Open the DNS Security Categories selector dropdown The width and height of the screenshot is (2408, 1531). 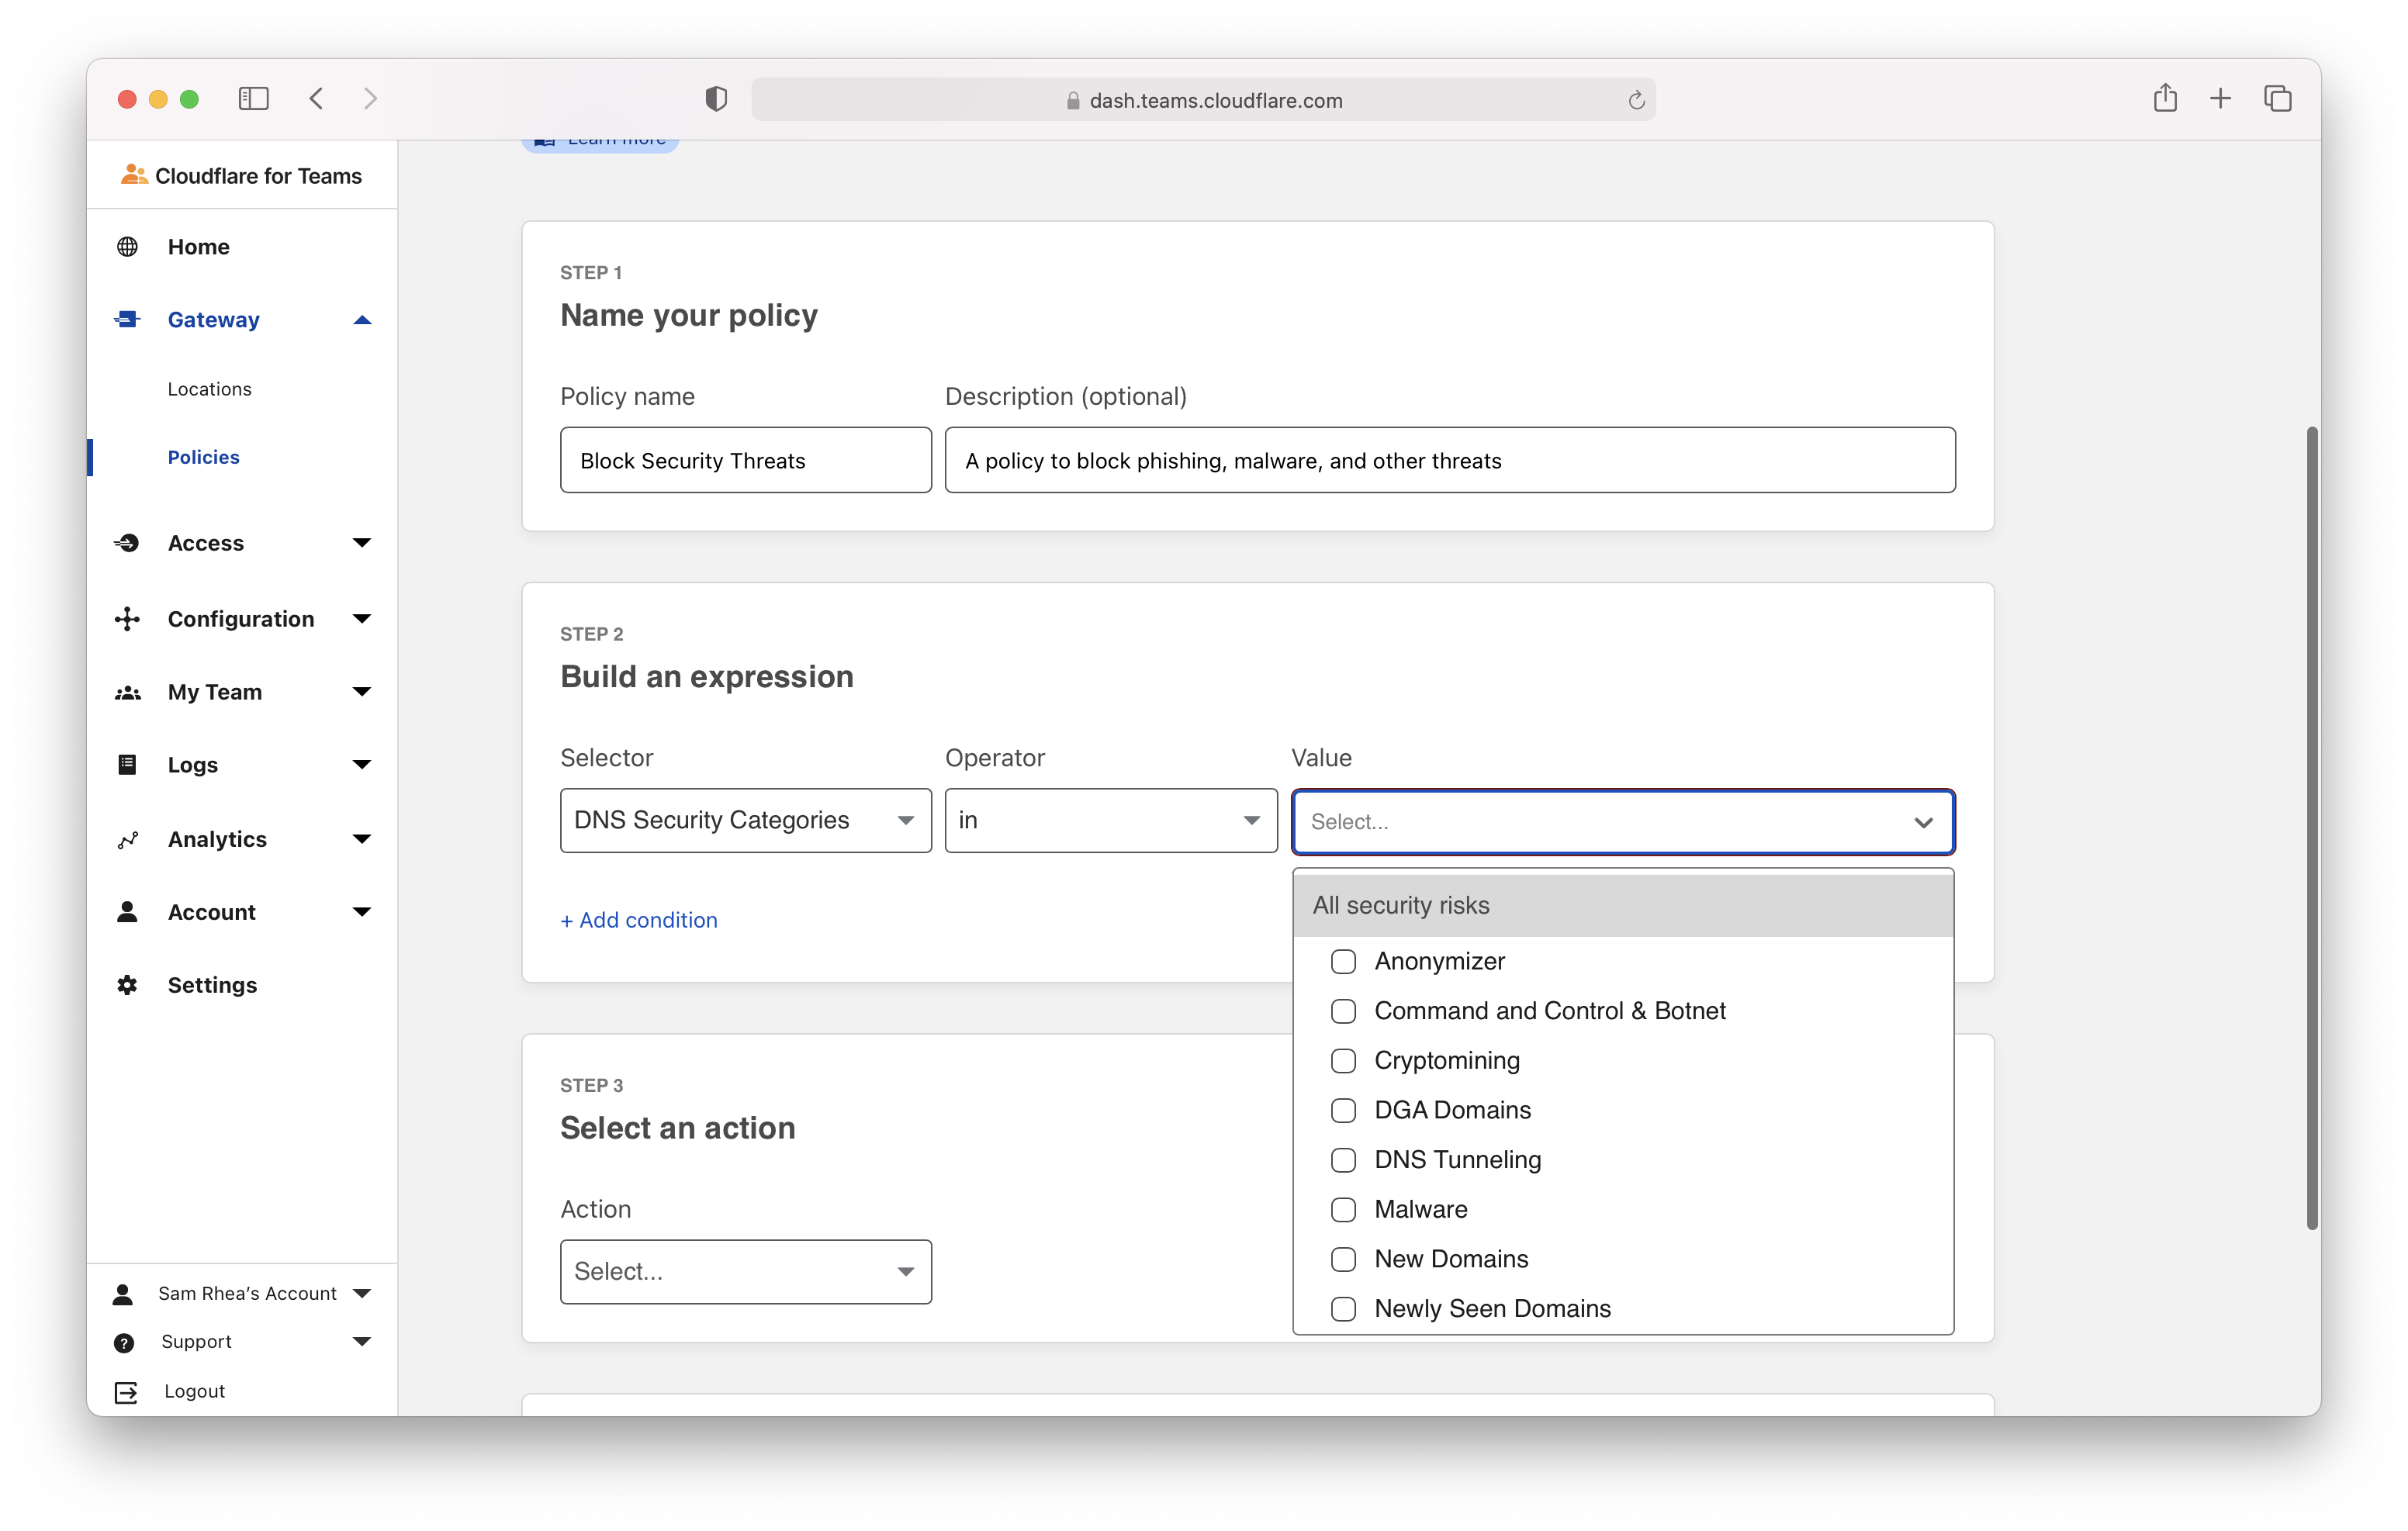pos(745,821)
